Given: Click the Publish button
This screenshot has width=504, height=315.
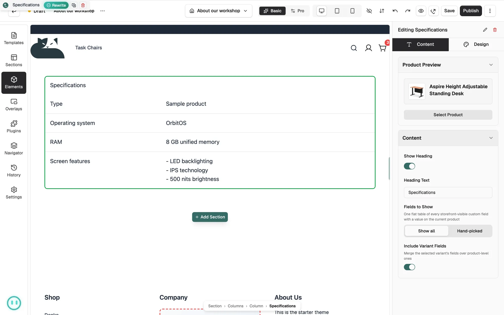Looking at the screenshot, I should [471, 11].
